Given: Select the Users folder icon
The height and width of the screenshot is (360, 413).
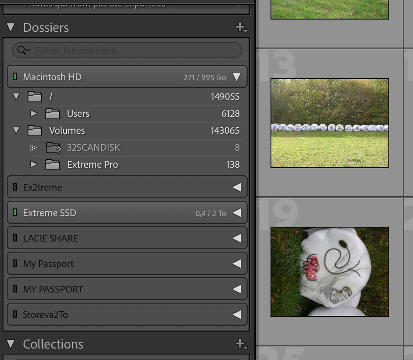Looking at the screenshot, I should pos(53,114).
